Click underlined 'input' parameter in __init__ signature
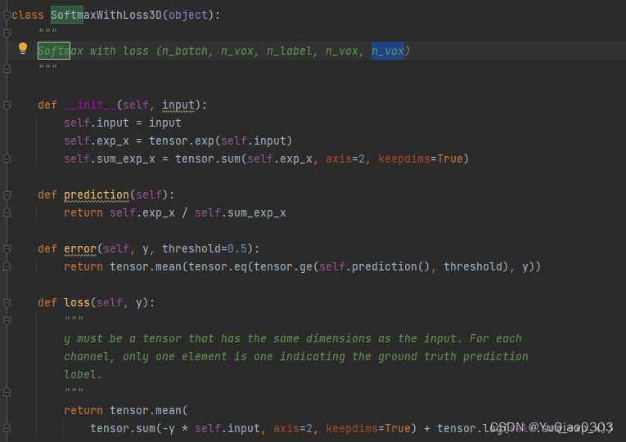Viewport: 626px width, 442px height. pyautogui.click(x=178, y=105)
